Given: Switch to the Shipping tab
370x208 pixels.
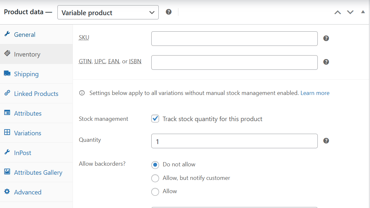Looking at the screenshot, I should (36, 74).
